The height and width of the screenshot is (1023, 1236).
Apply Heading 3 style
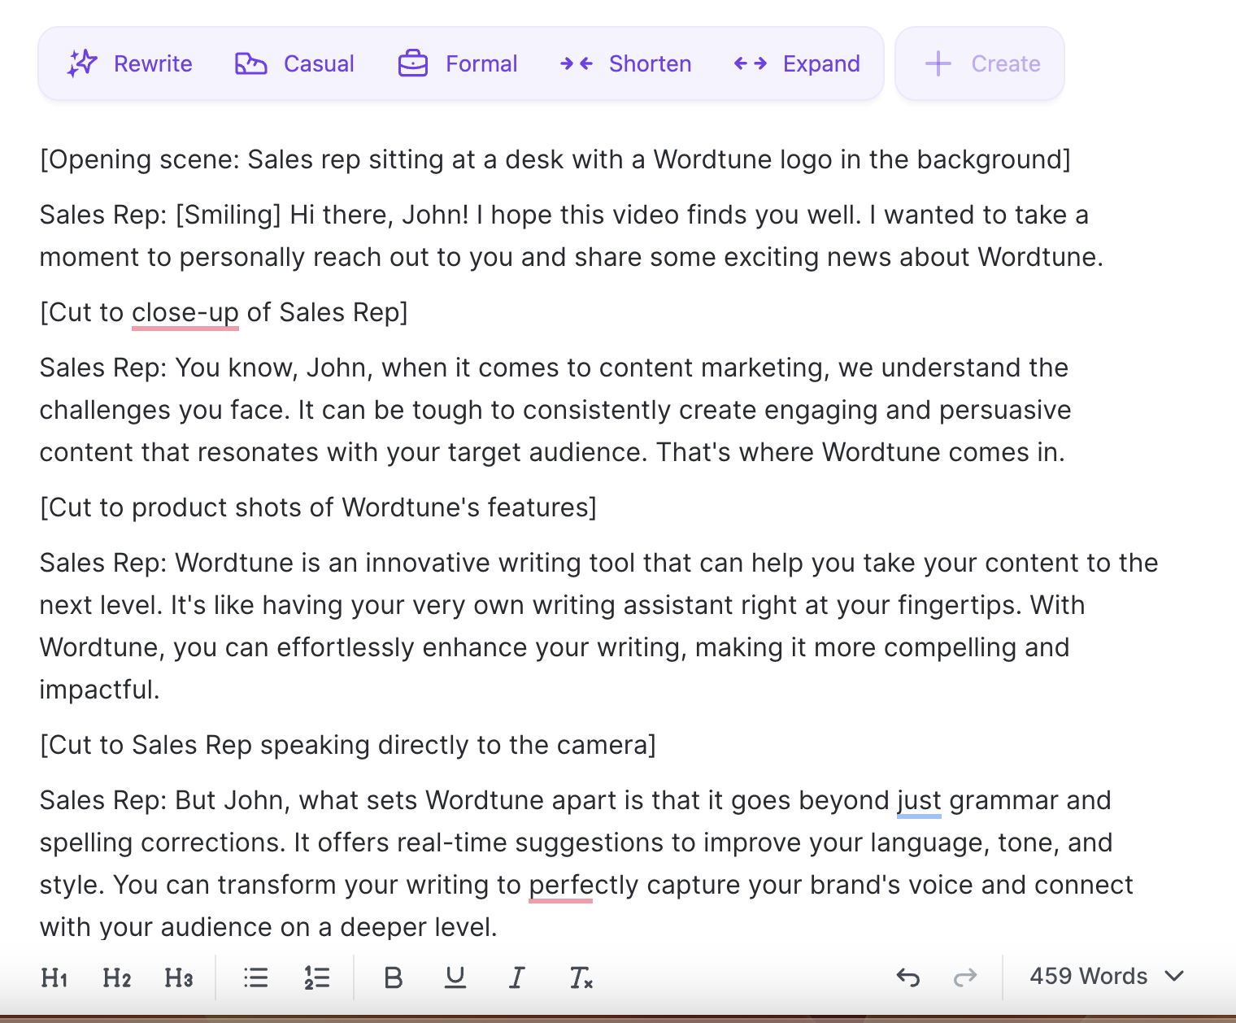[x=178, y=977]
